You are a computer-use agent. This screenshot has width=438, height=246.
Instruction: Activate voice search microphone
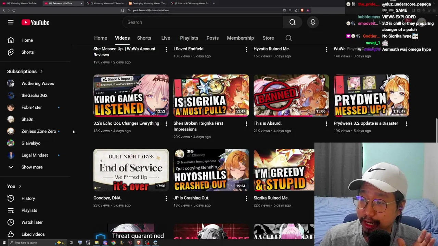313,22
